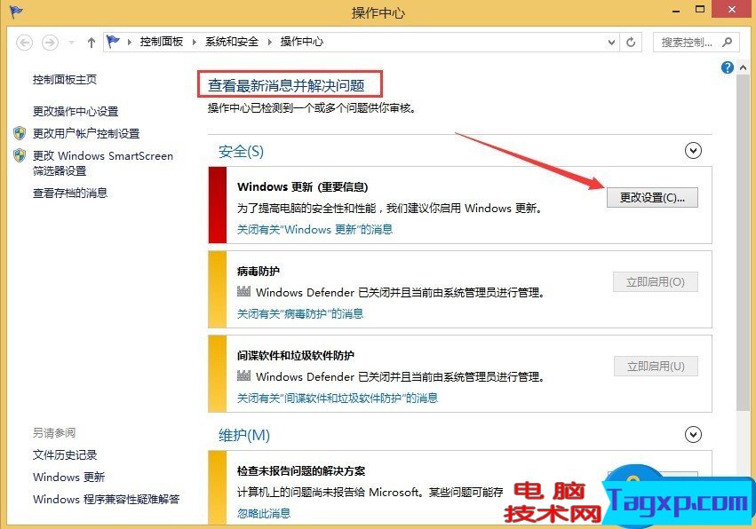Click the vertical scrollbar thumb

point(743,242)
